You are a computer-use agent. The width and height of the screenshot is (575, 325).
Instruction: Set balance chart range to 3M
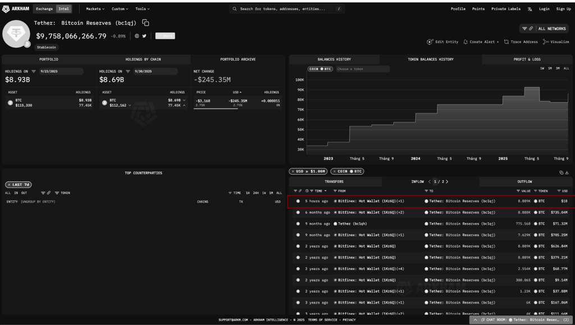pyautogui.click(x=558, y=68)
